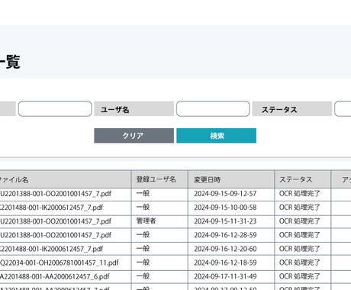
Task: Select date cell 2024-09-16-12-20-60
Action: 225,249
